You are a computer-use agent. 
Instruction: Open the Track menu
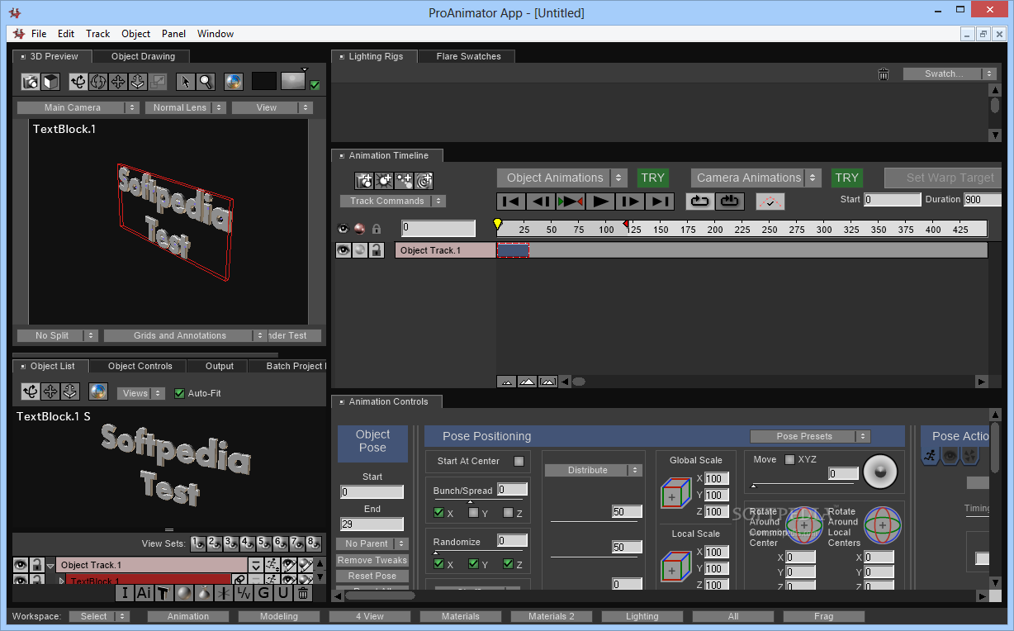pyautogui.click(x=97, y=34)
